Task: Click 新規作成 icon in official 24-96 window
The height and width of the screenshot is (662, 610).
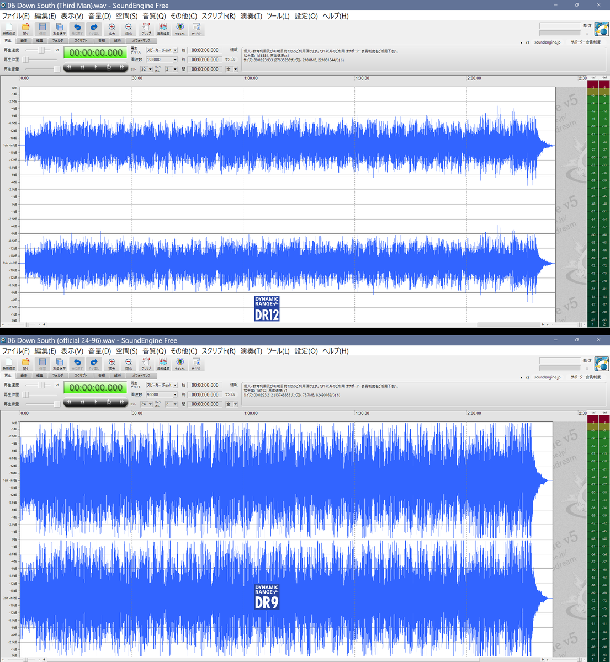Action: coord(9,364)
